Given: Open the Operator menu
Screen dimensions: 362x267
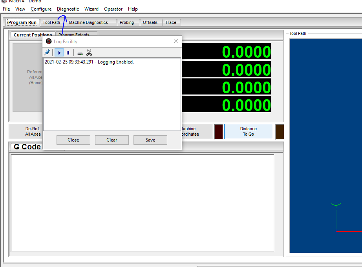Looking at the screenshot, I should tap(113, 9).
